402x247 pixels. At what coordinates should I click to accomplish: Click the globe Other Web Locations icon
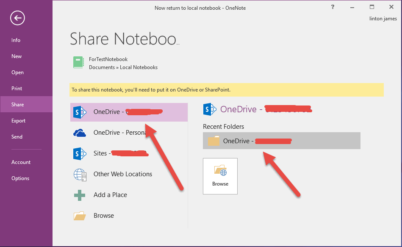[80, 175]
